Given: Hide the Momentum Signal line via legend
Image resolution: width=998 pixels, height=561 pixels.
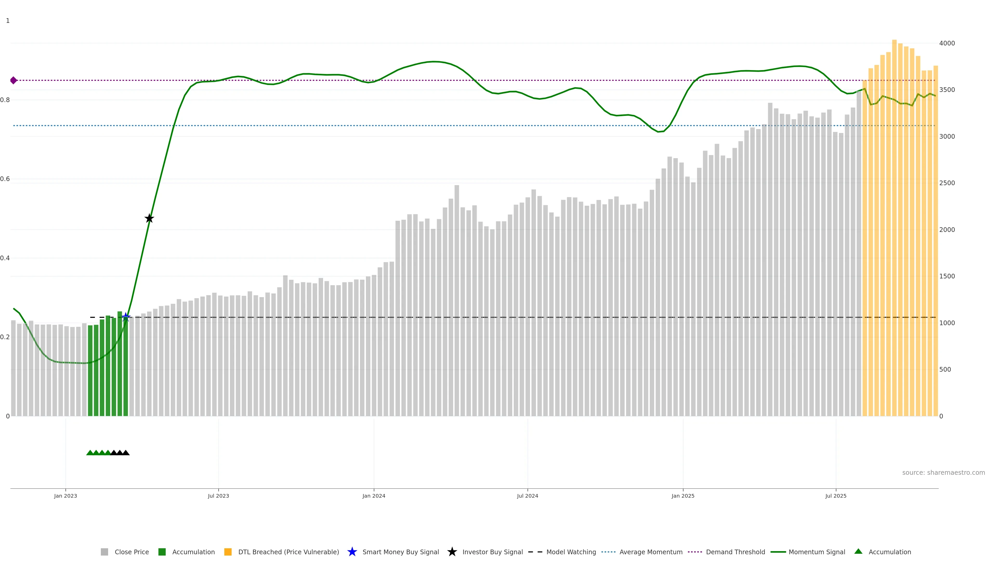Looking at the screenshot, I should pos(816,552).
